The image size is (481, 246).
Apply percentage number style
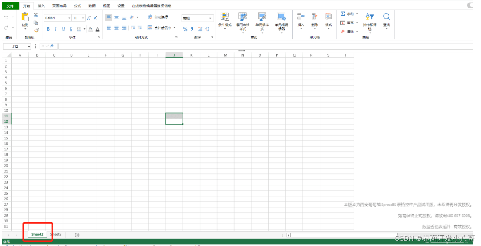[x=185, y=28]
